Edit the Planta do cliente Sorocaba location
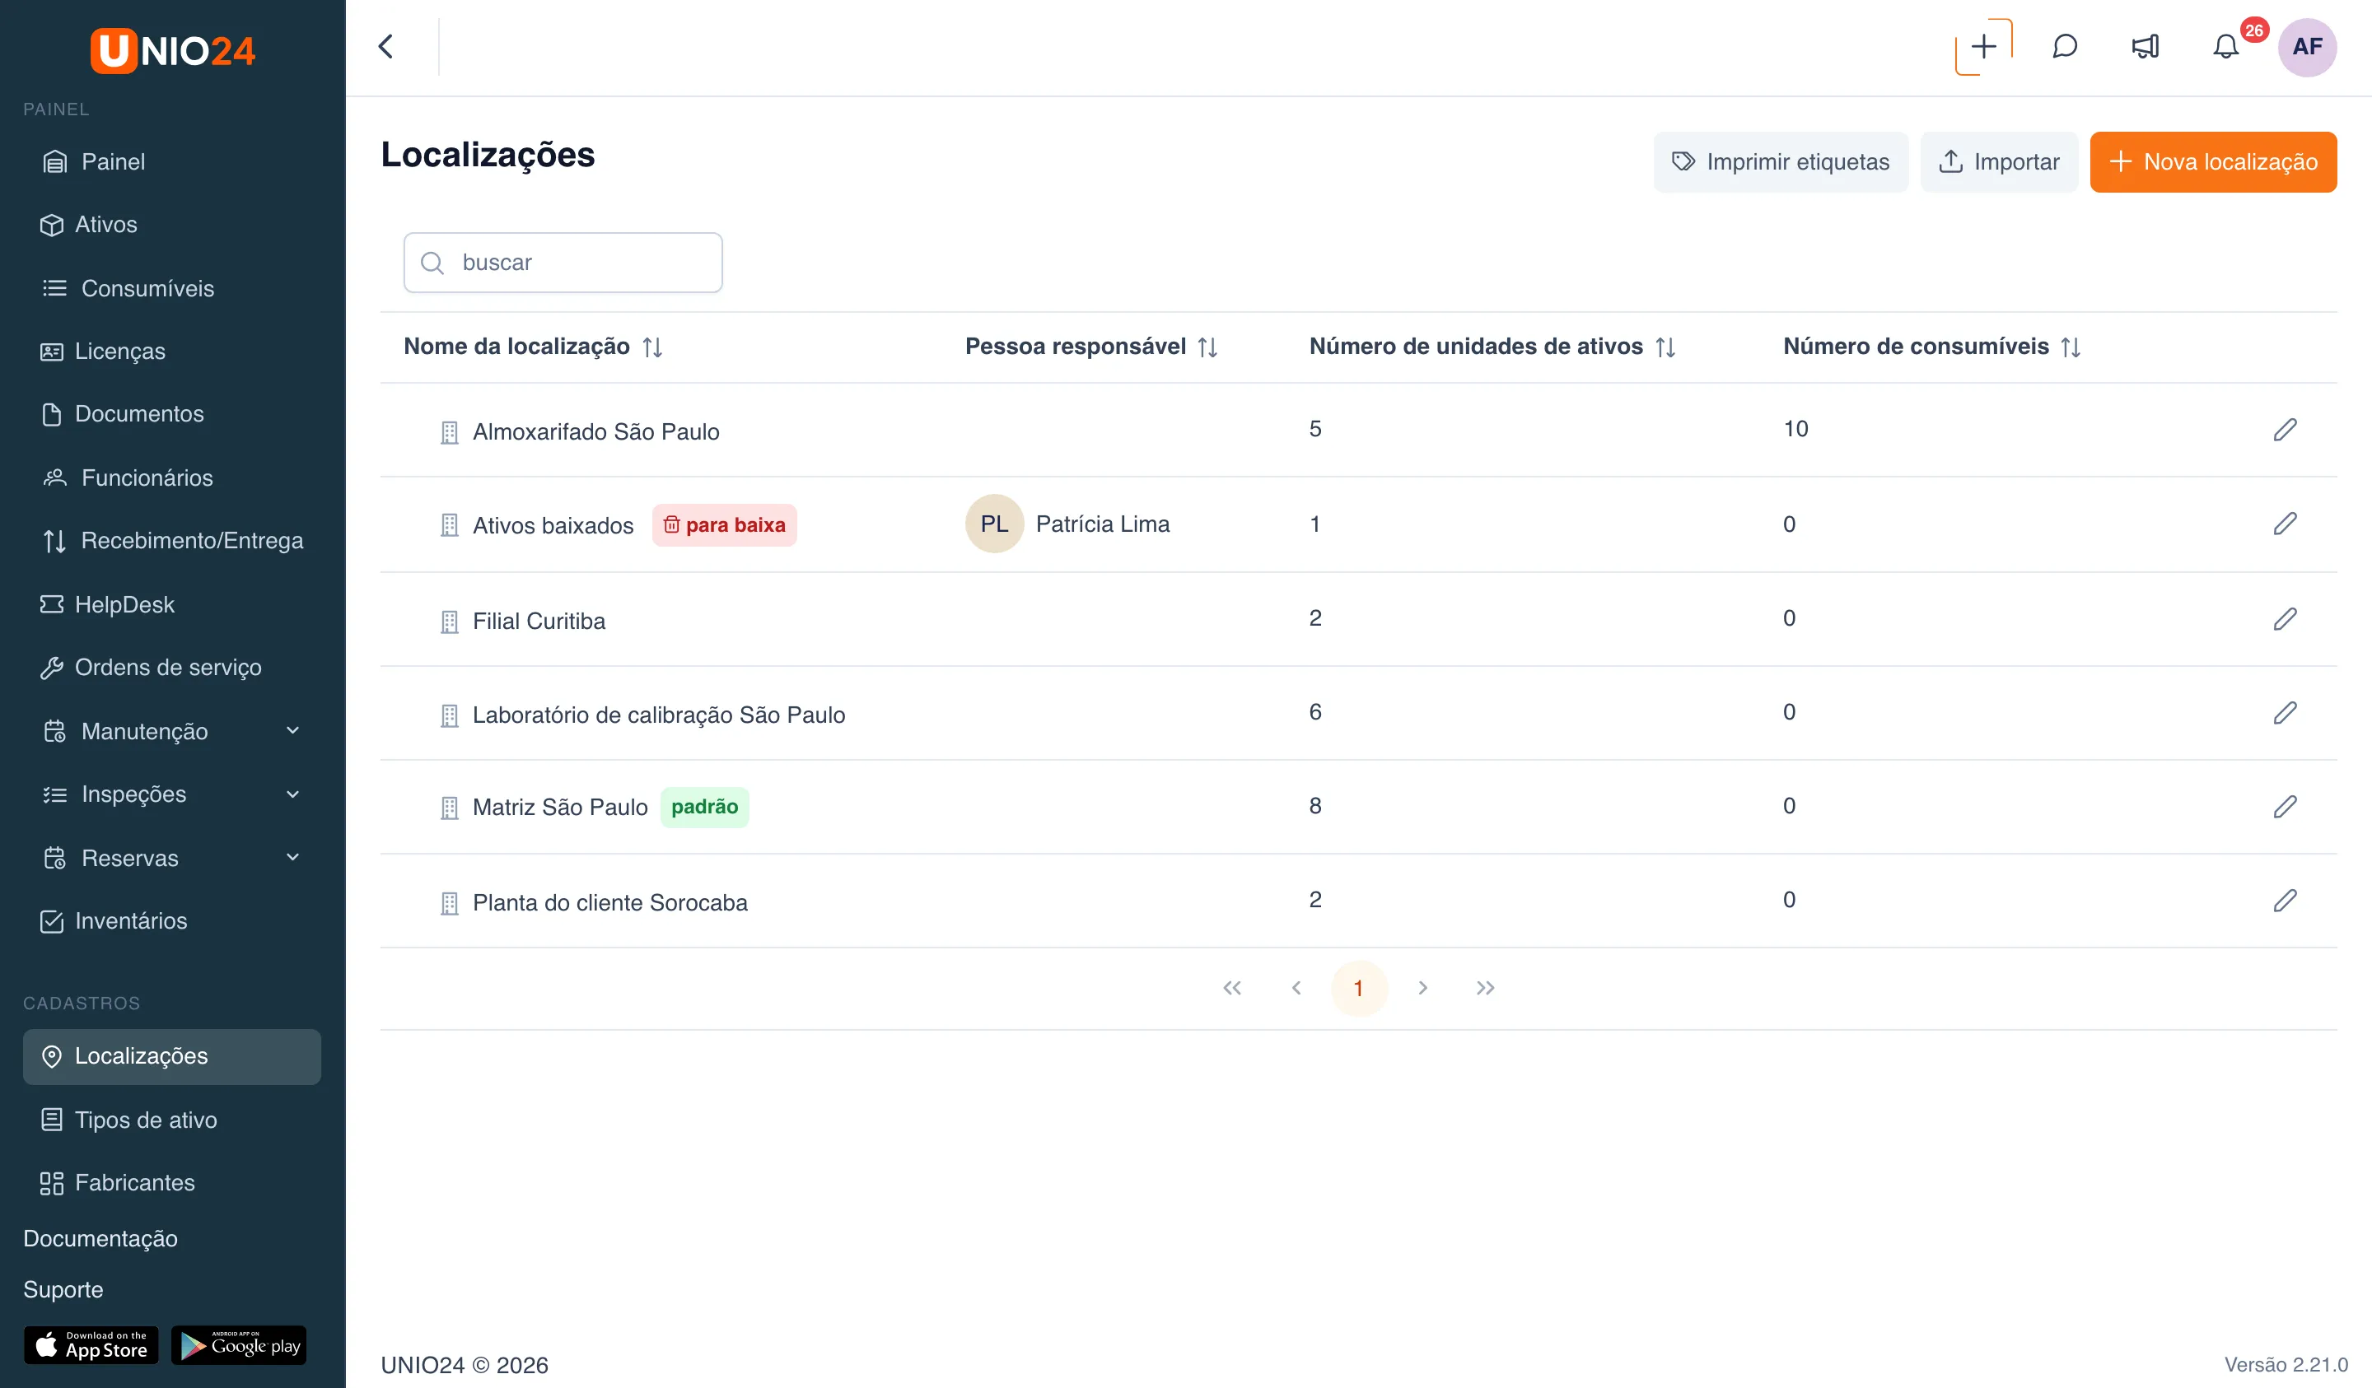This screenshot has height=1388, width=2372. [x=2286, y=901]
